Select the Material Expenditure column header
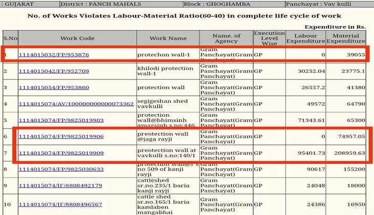The width and height of the screenshot is (374, 215). coord(346,38)
